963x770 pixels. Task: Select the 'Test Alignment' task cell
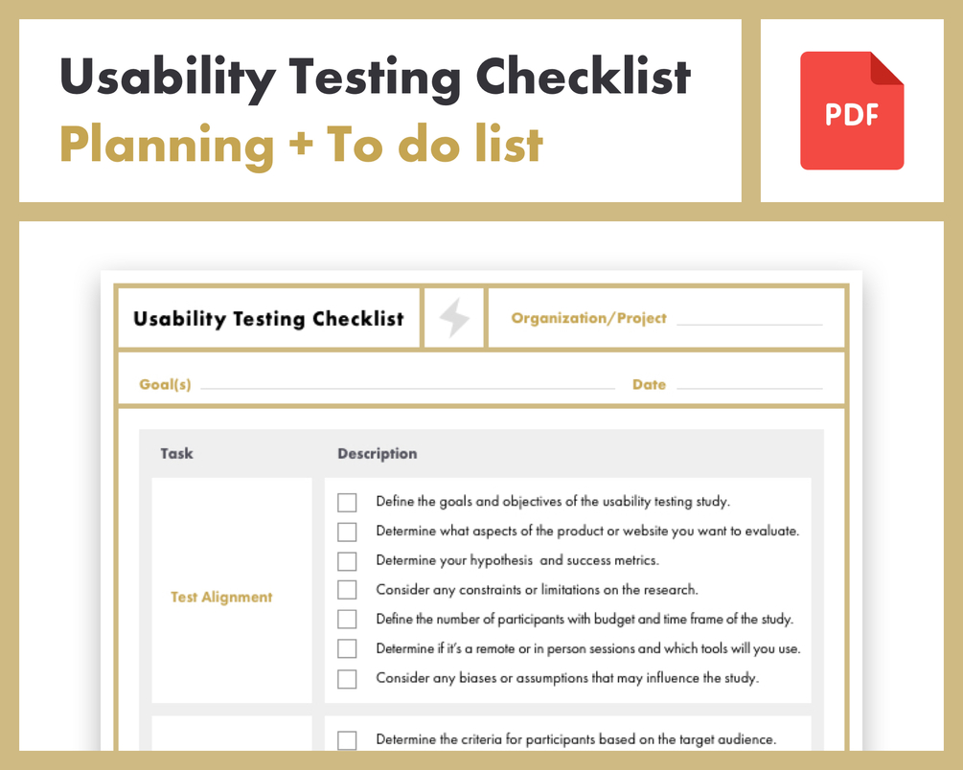(232, 590)
